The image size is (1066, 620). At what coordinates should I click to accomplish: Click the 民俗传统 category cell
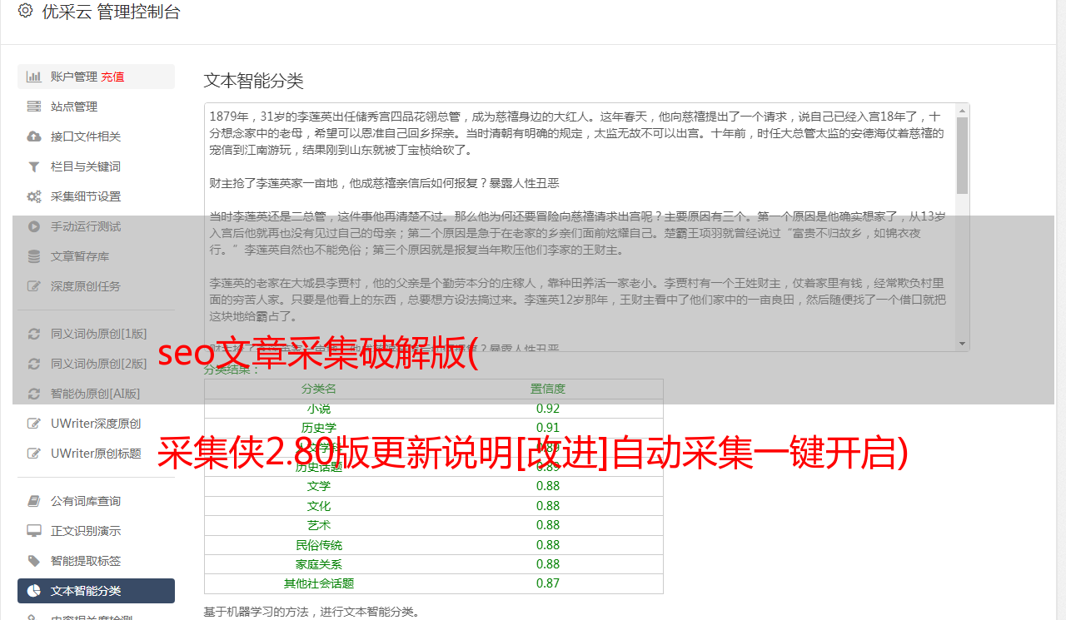[x=319, y=545]
